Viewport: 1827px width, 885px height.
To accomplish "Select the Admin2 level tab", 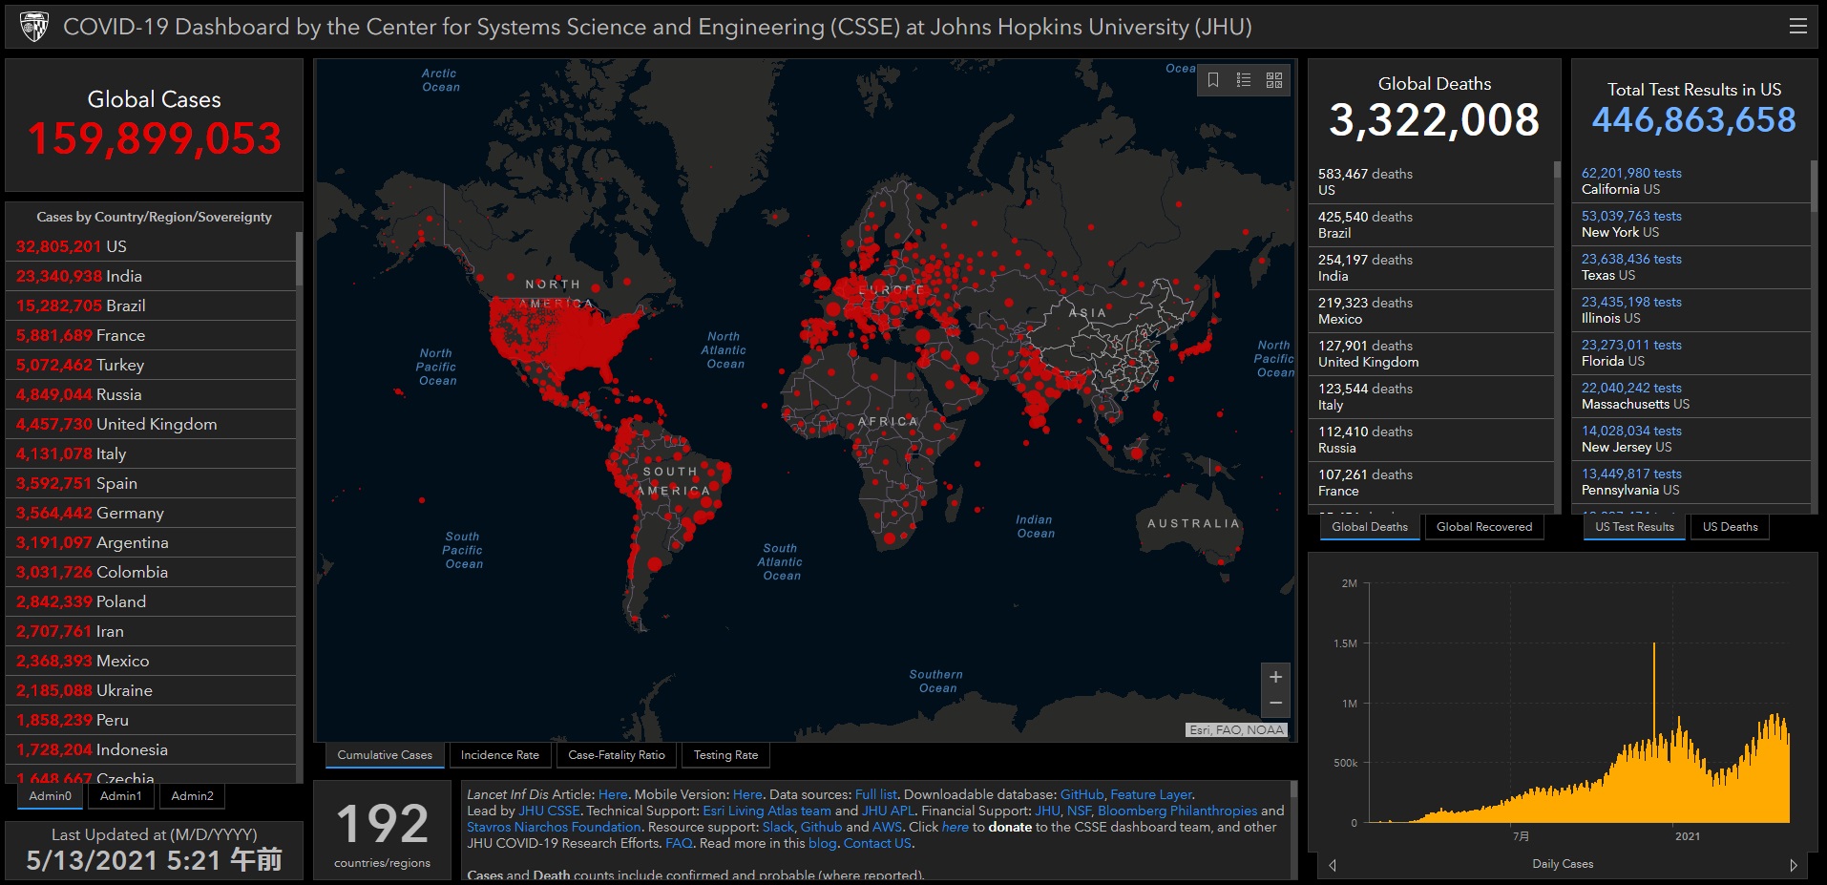I will pyautogui.click(x=192, y=796).
